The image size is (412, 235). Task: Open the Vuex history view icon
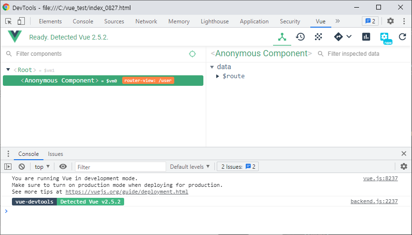click(300, 37)
